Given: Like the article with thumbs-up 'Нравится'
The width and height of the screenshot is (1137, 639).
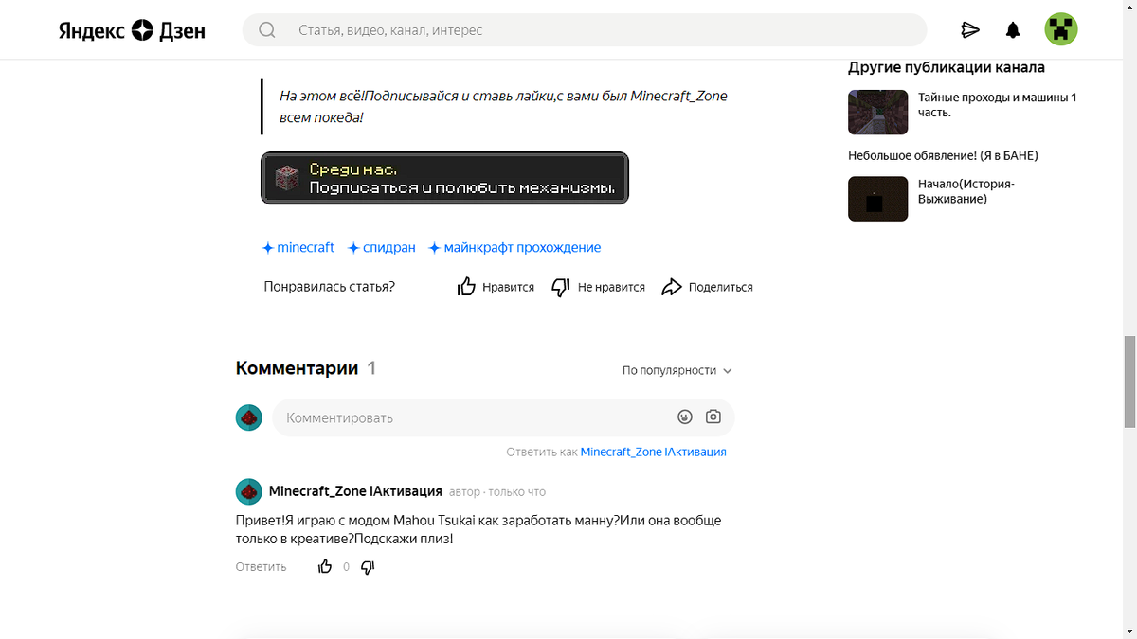Looking at the screenshot, I should (496, 287).
